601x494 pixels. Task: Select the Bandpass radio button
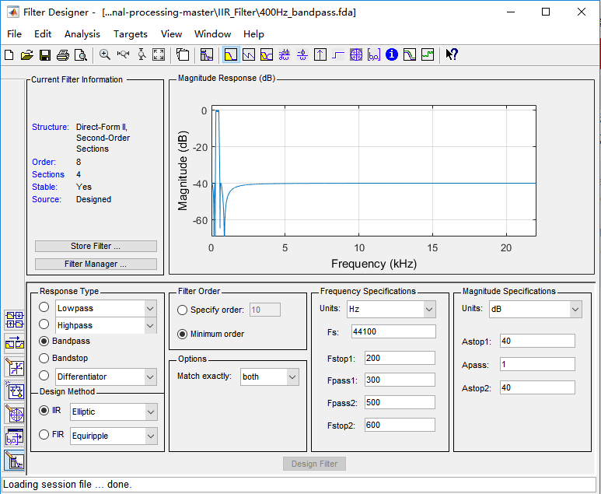coord(44,341)
